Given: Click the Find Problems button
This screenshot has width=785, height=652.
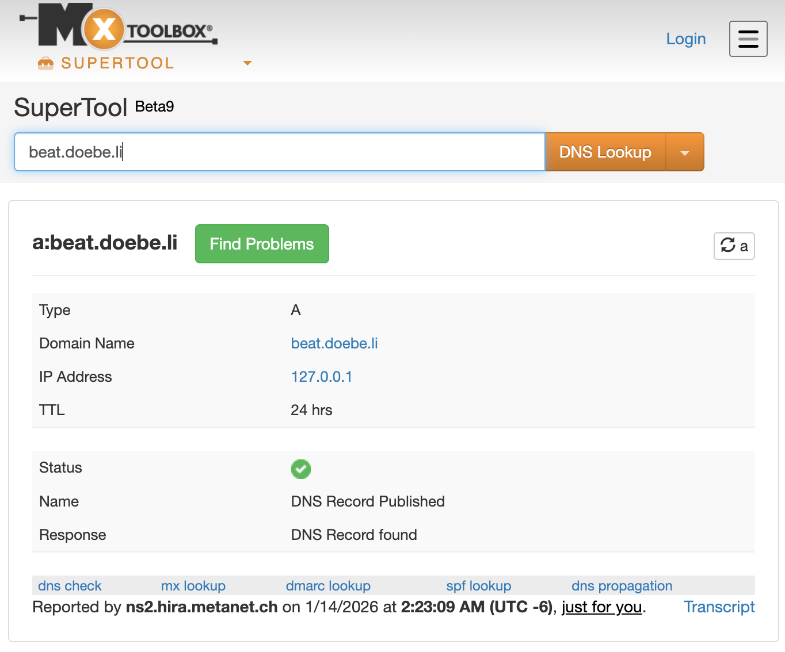Looking at the screenshot, I should pos(262,244).
